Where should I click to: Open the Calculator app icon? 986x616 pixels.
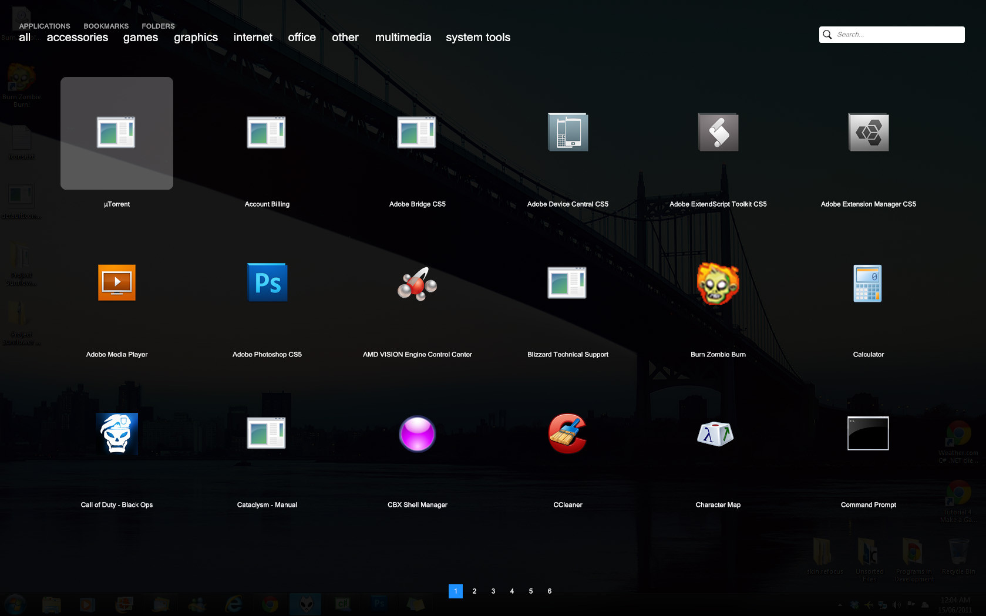[x=868, y=283]
